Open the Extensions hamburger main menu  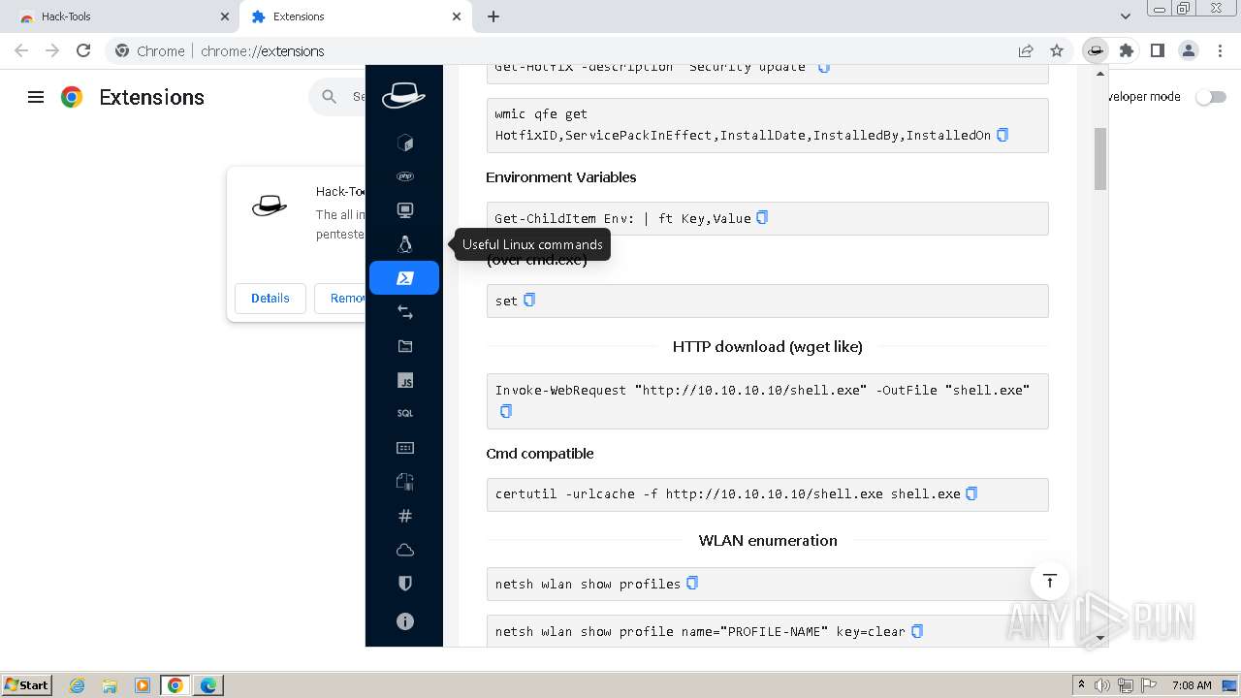tap(36, 97)
